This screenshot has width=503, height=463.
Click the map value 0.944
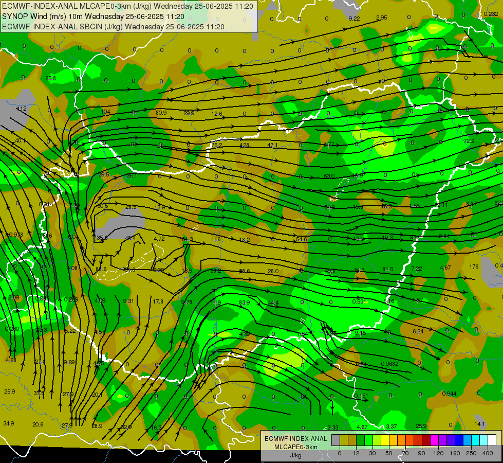tap(449, 394)
